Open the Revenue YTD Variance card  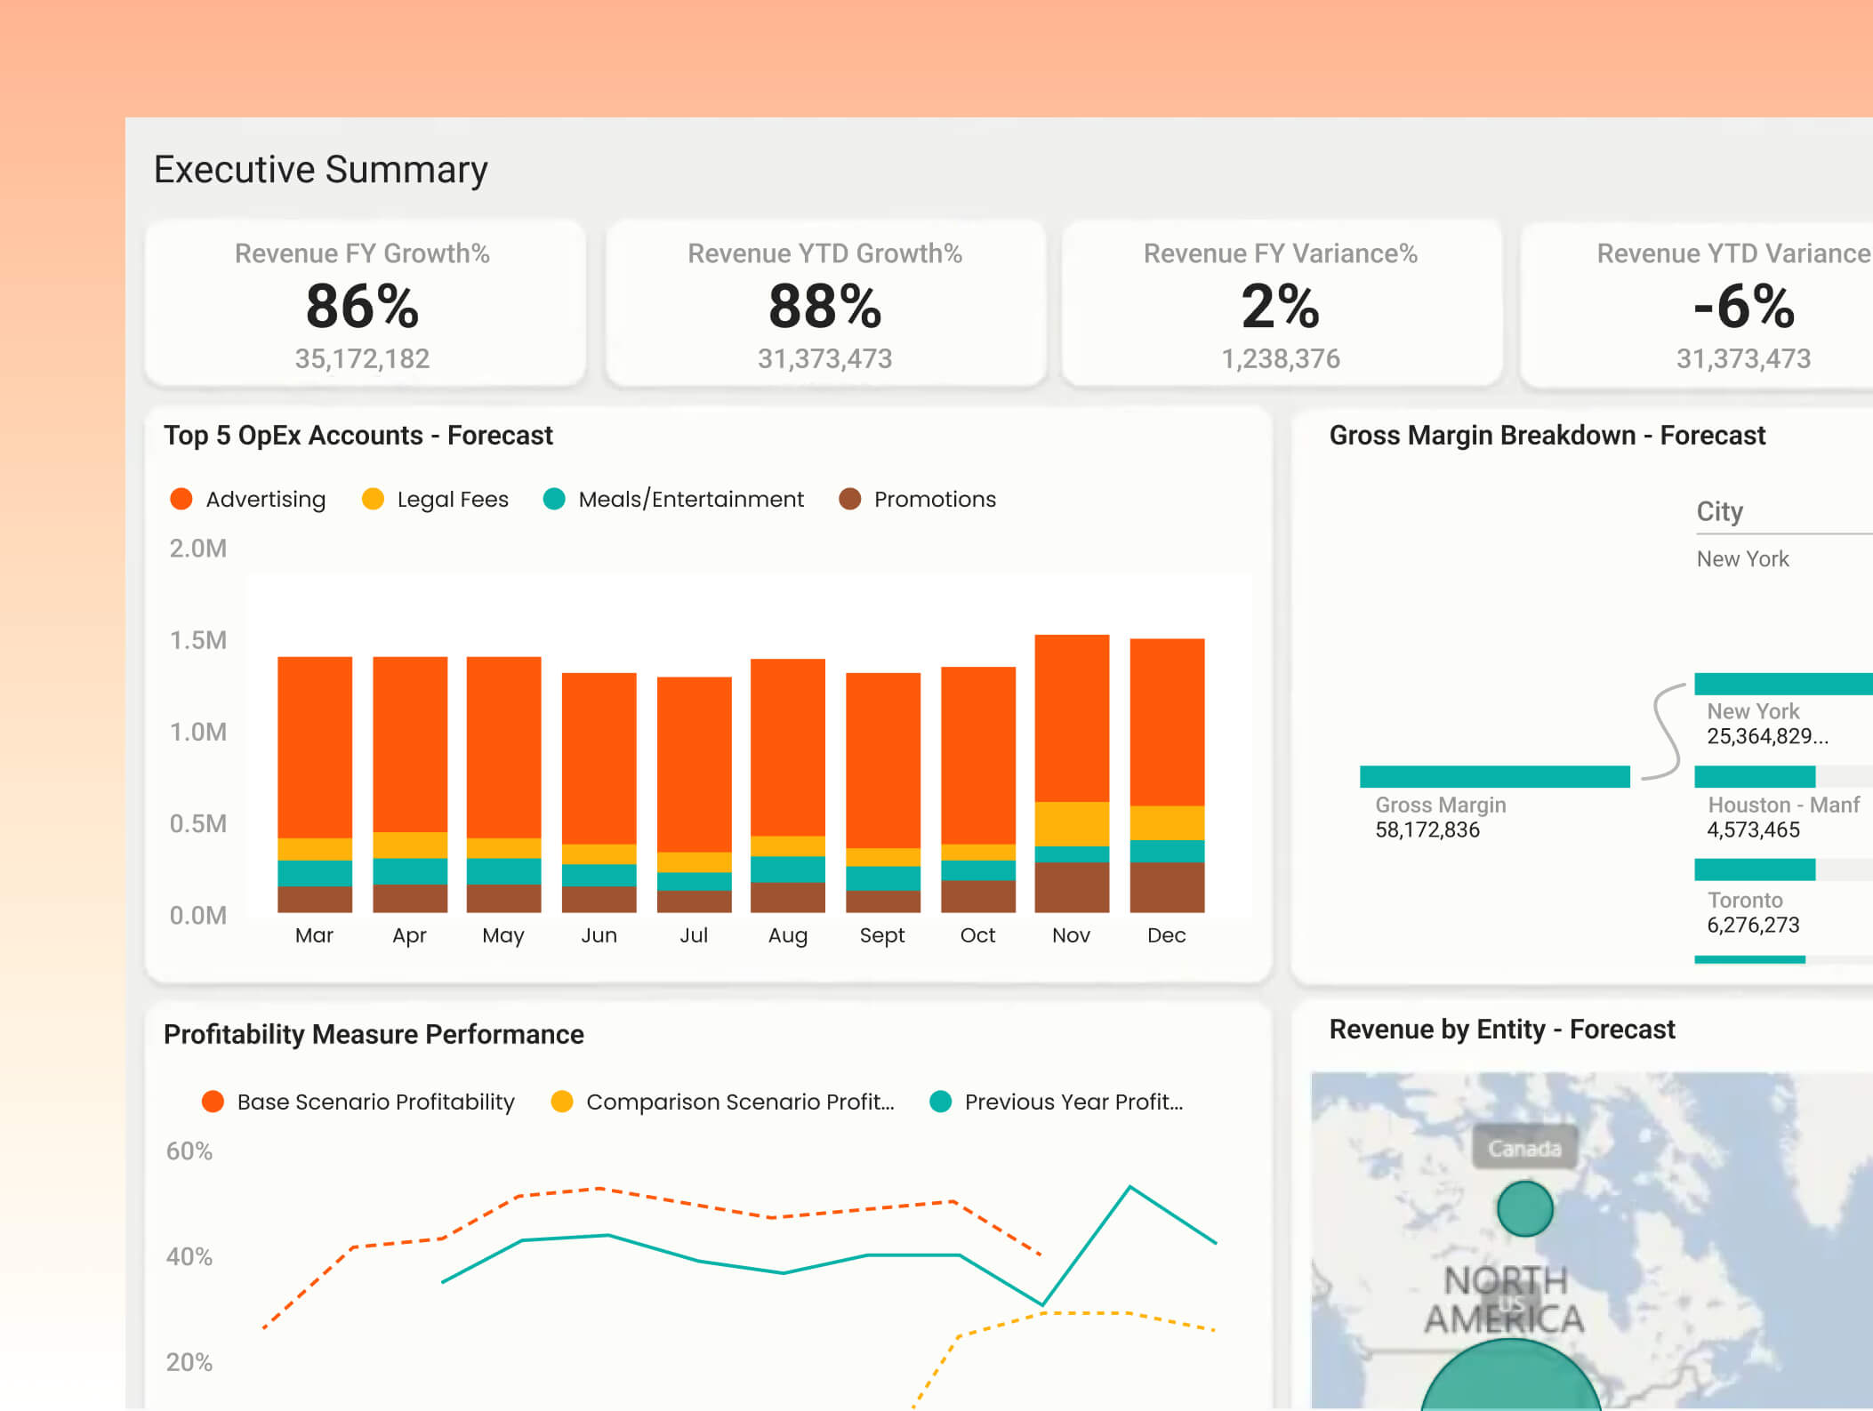[x=1697, y=303]
